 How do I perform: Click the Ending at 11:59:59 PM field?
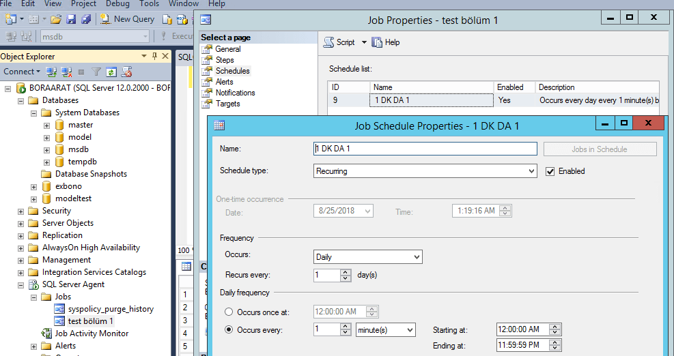pyautogui.click(x=523, y=345)
